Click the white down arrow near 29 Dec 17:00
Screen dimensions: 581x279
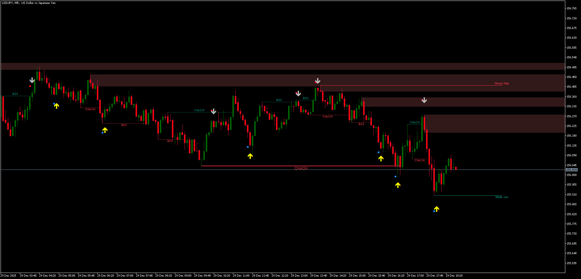[424, 100]
